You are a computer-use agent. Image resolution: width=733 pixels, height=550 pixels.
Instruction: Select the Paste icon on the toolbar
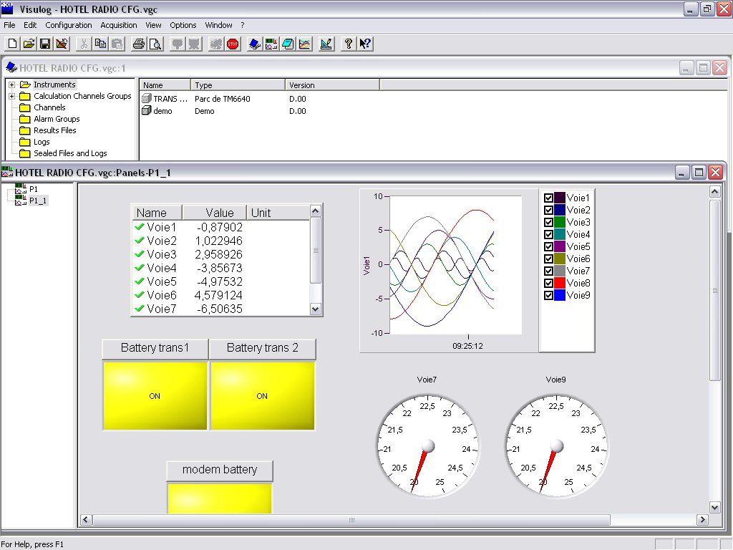coord(117,44)
